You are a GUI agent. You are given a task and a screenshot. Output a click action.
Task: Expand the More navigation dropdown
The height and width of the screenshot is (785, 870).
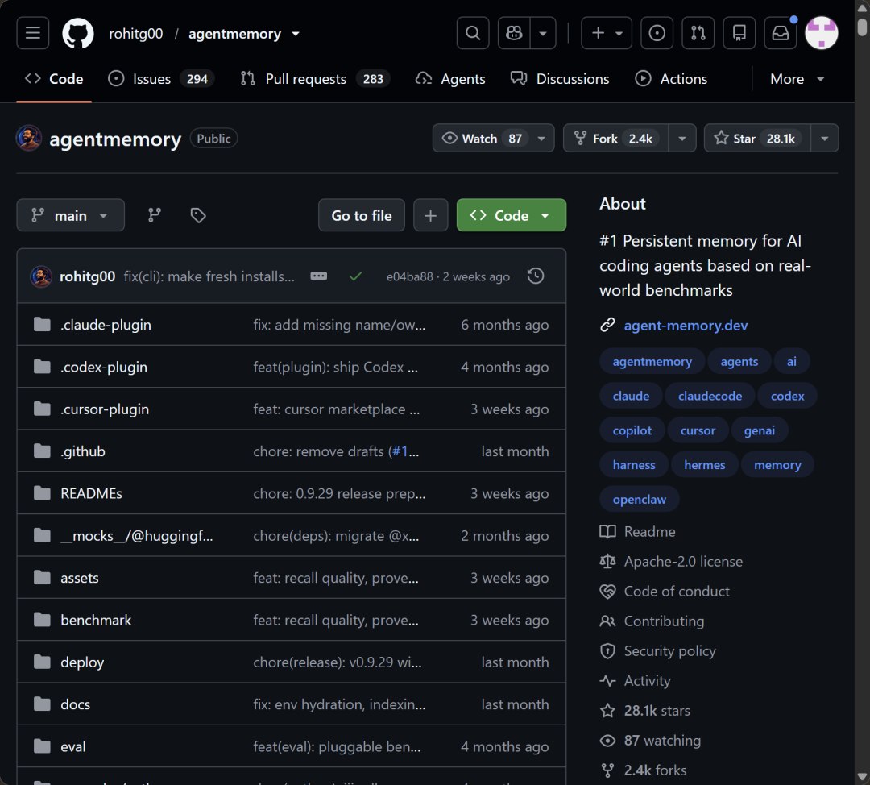point(797,79)
